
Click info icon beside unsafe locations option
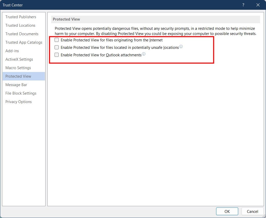[181, 47]
